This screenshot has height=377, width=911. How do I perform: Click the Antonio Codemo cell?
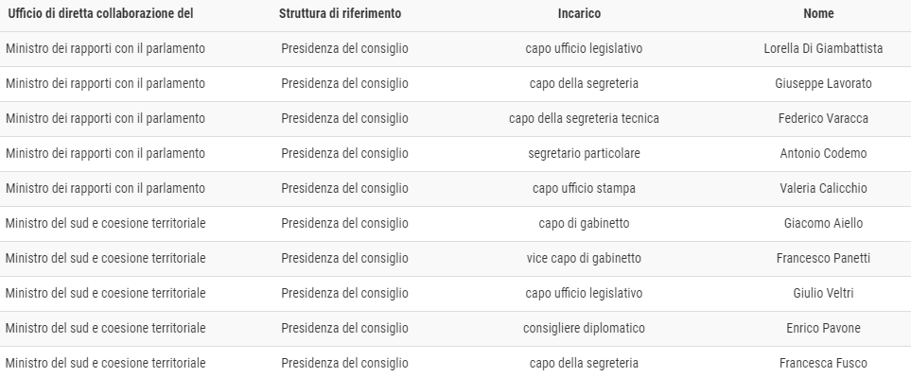823,154
